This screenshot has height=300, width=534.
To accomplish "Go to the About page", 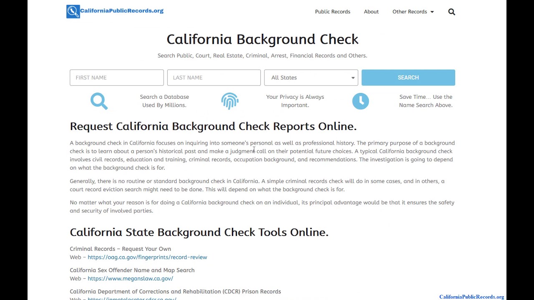I will pyautogui.click(x=371, y=12).
